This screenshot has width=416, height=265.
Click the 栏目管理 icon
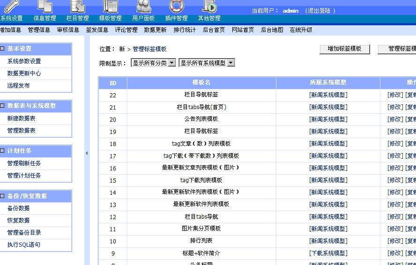(77, 6)
